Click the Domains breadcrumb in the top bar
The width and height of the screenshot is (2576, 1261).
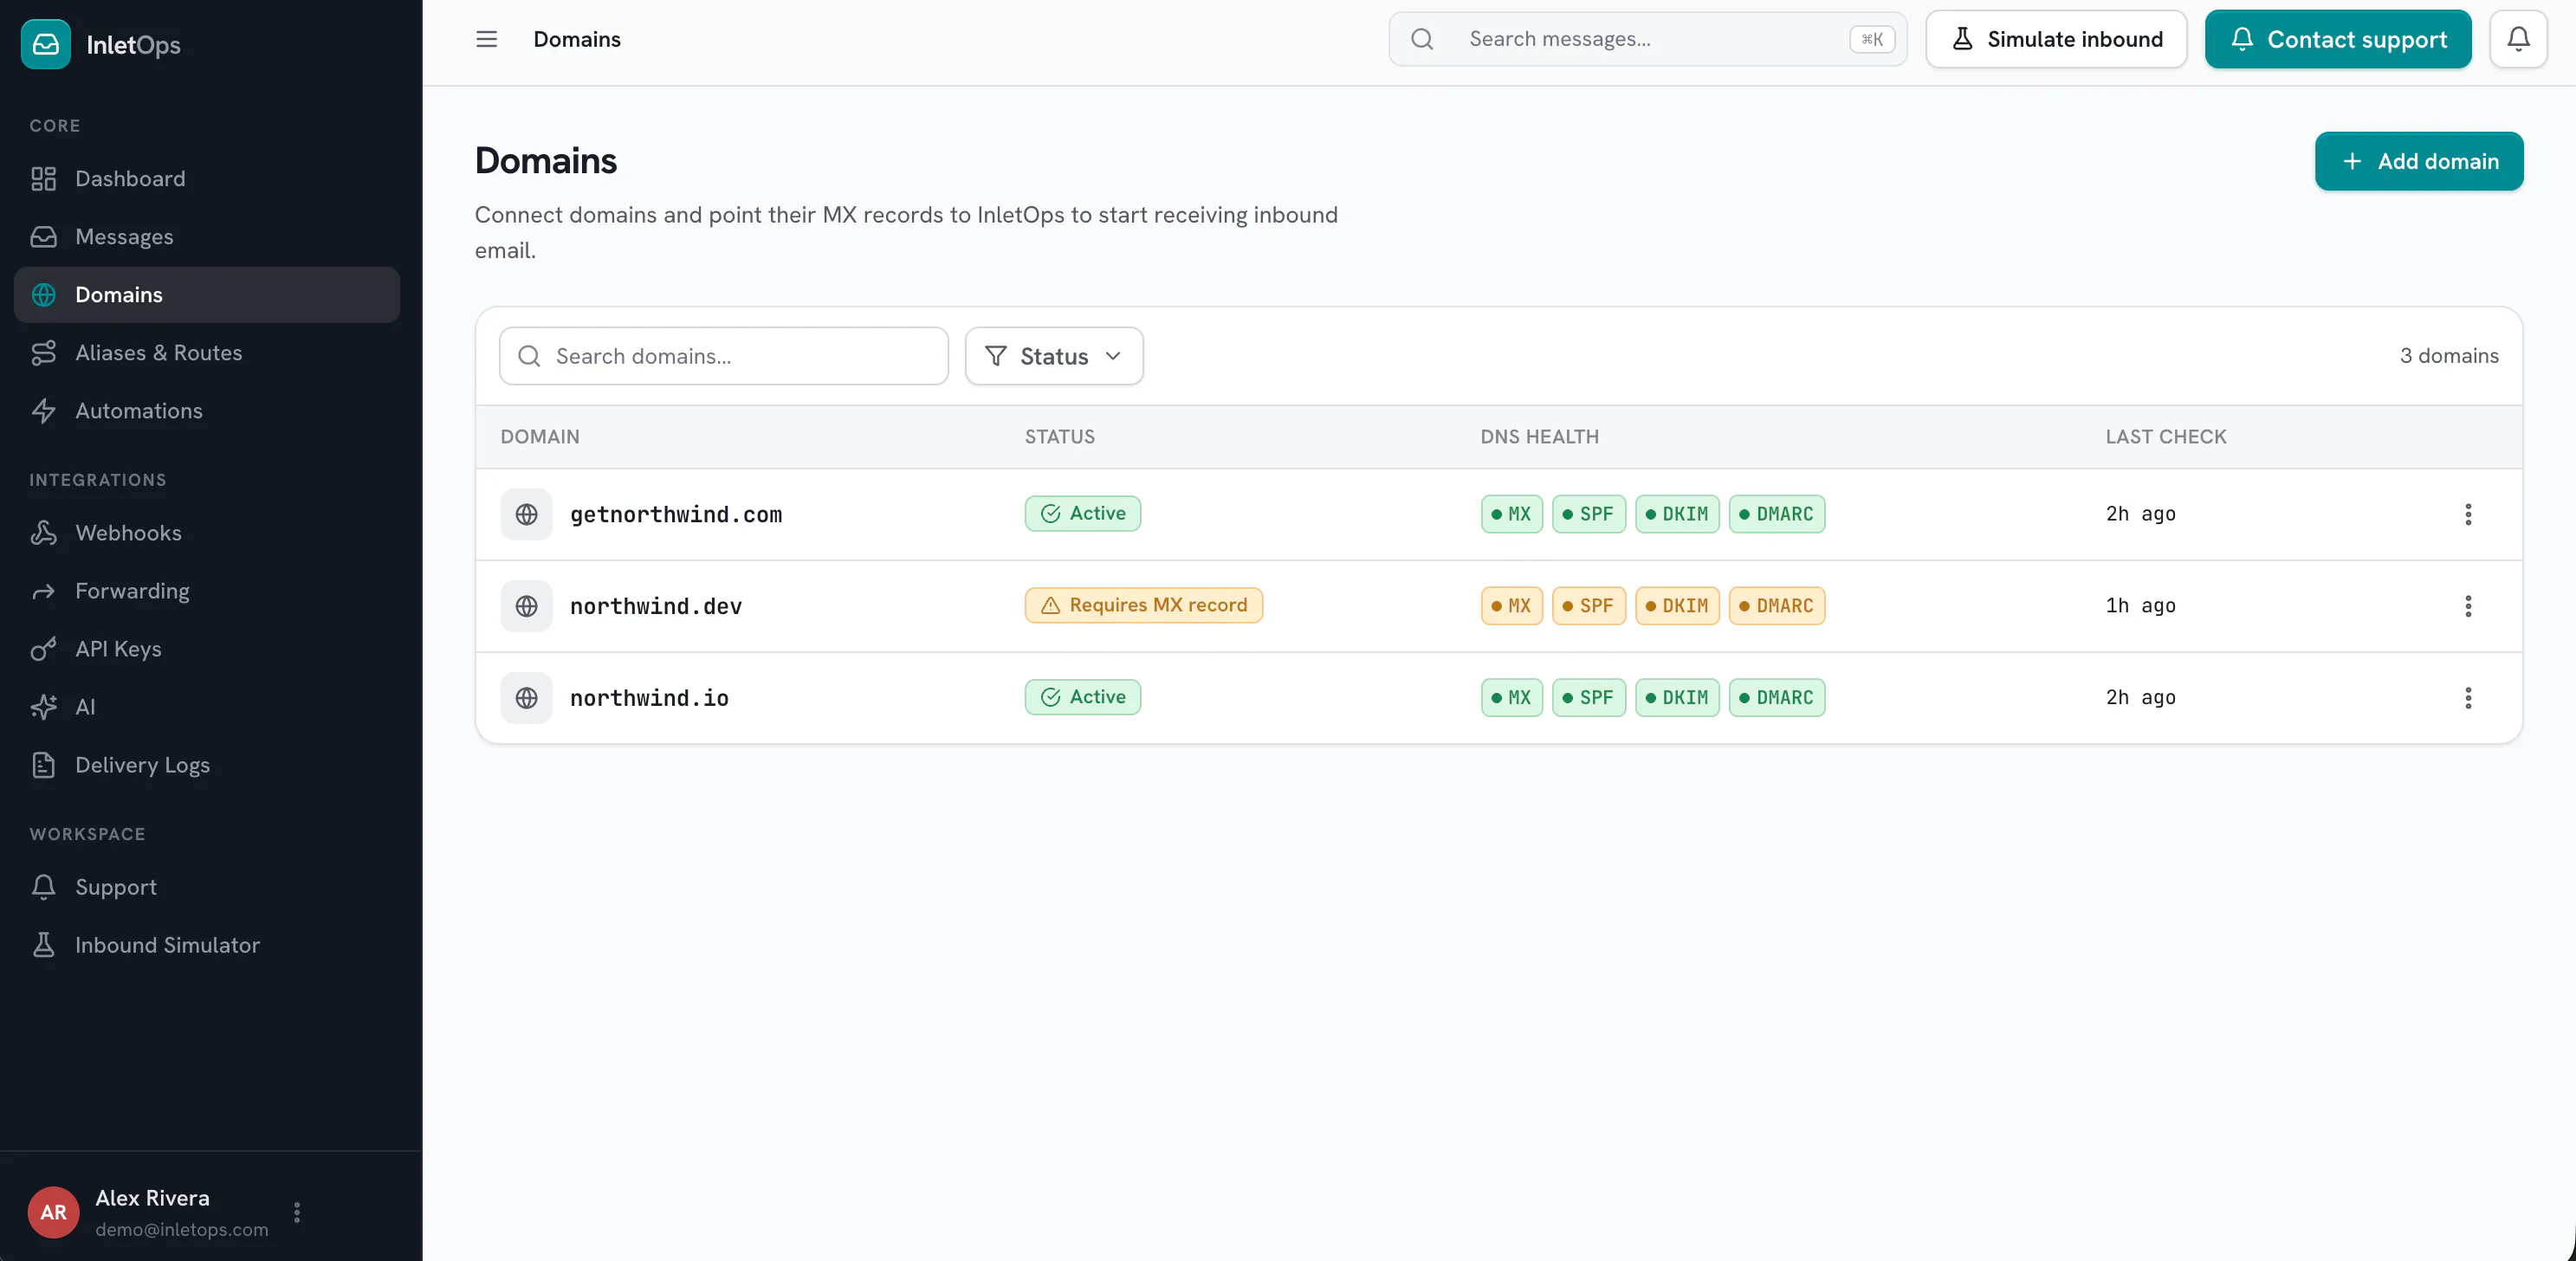coord(577,39)
